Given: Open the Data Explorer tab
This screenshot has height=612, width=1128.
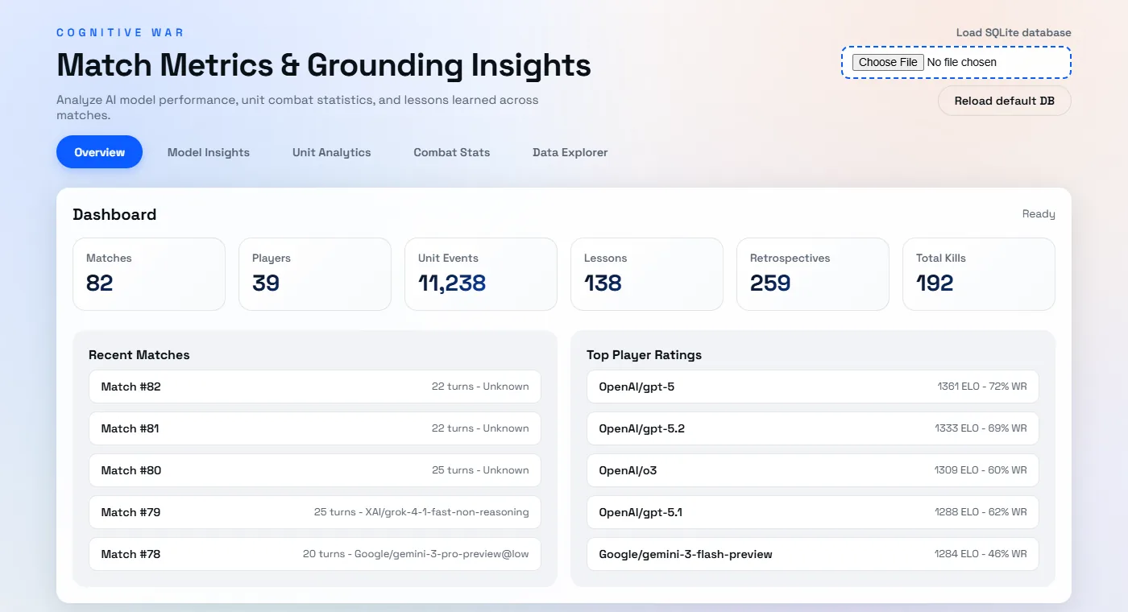Looking at the screenshot, I should [x=570, y=152].
